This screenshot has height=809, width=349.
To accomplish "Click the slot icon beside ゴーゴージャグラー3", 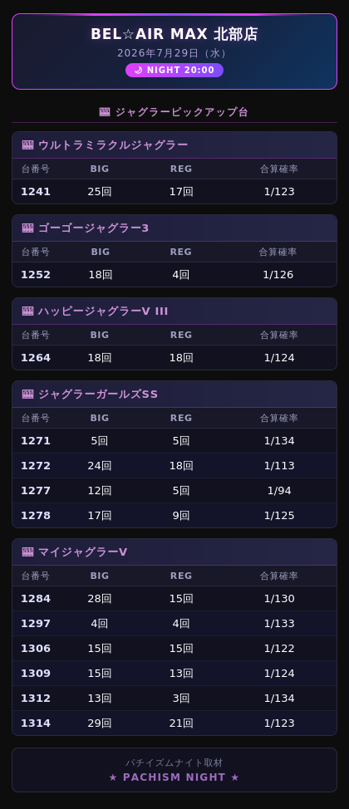I will tap(28, 228).
